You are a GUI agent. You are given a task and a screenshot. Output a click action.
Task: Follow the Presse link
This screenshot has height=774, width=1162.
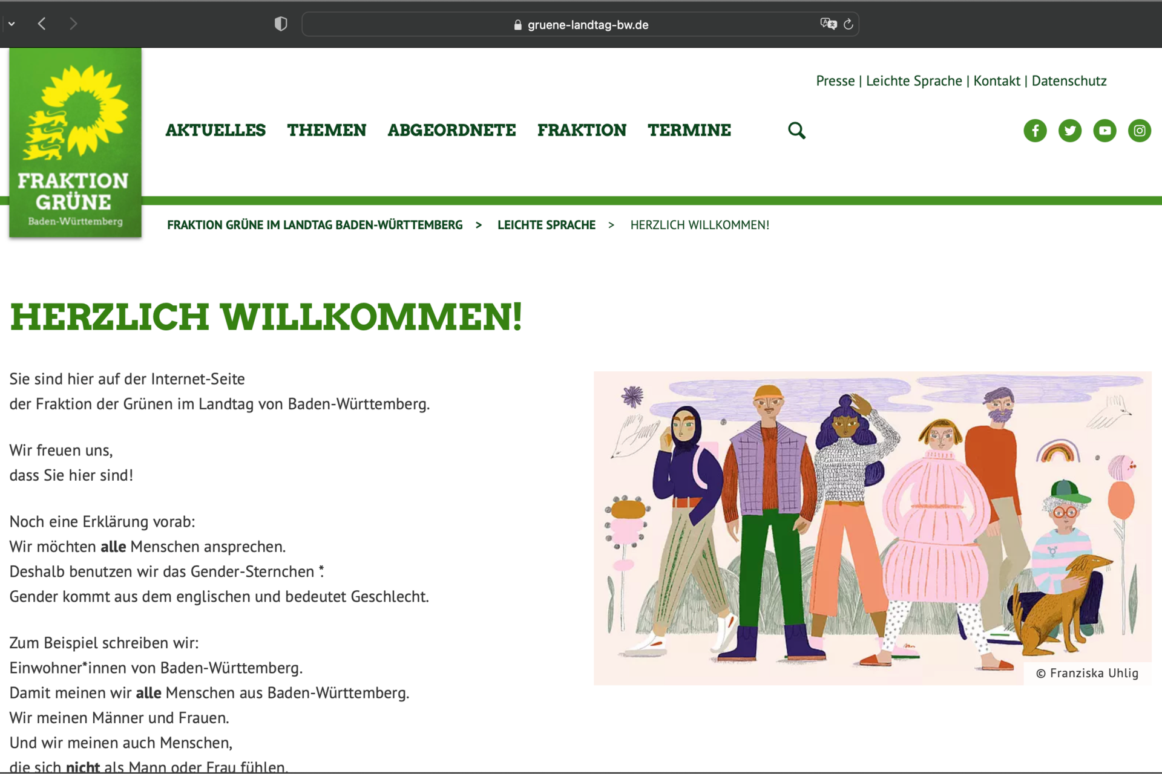835,81
